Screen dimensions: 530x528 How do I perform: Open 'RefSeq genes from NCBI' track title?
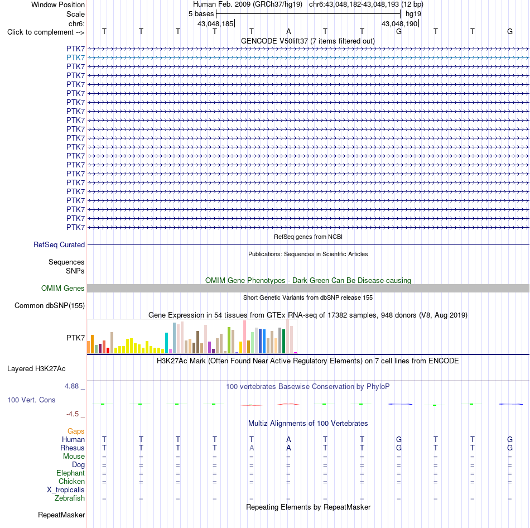click(308, 237)
